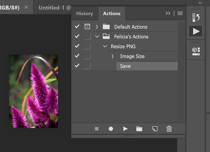The image size is (210, 152).
Task: Toggle dialog box for Image Size step
Action: [x=87, y=56]
